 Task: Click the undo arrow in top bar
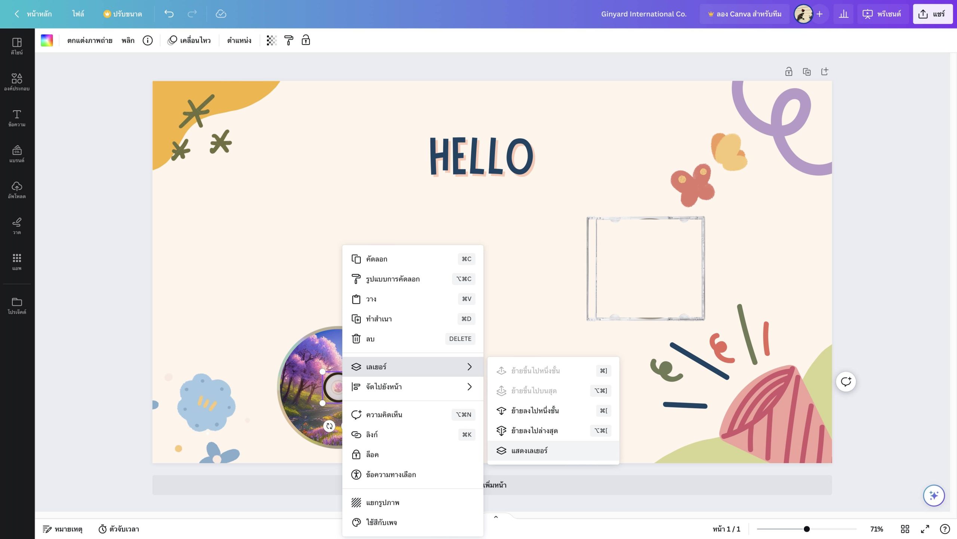pyautogui.click(x=169, y=14)
